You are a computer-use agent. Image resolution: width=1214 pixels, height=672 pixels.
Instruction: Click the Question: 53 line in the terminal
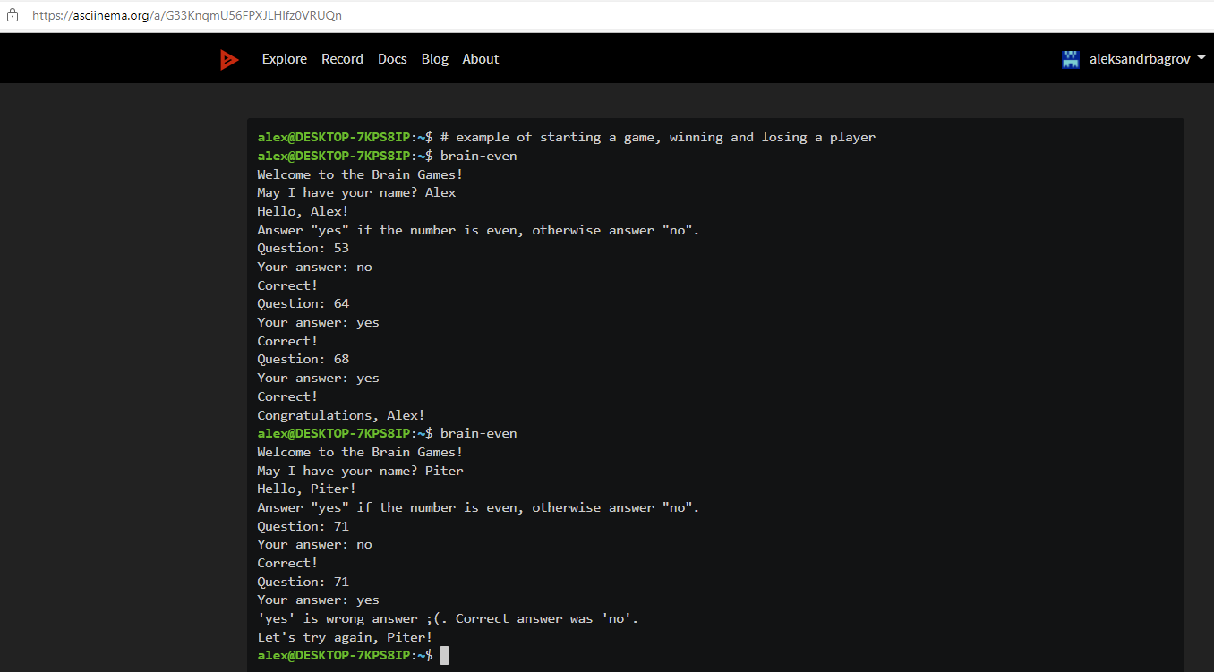click(x=302, y=248)
